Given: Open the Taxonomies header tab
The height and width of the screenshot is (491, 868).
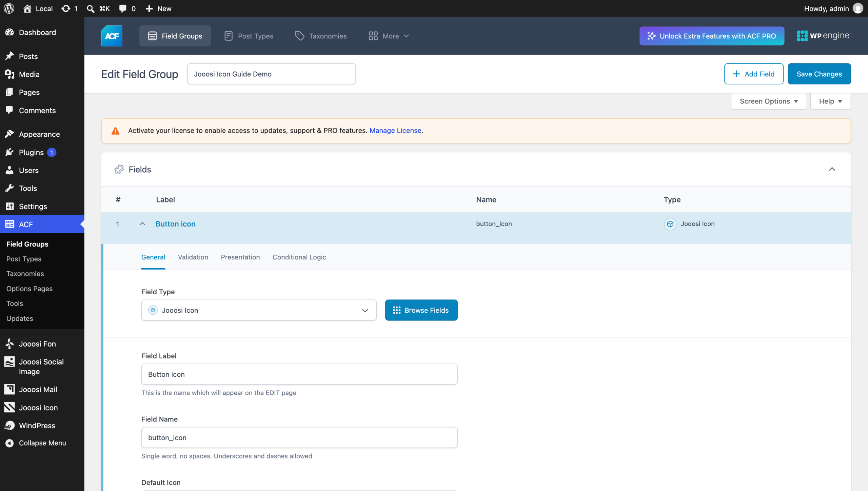Looking at the screenshot, I should (x=321, y=36).
